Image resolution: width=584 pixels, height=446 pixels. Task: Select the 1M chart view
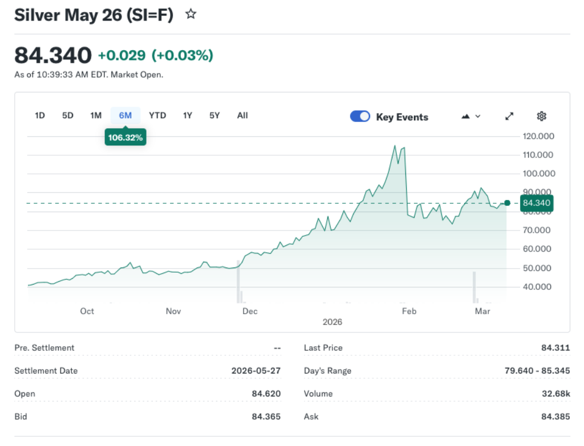click(x=96, y=115)
